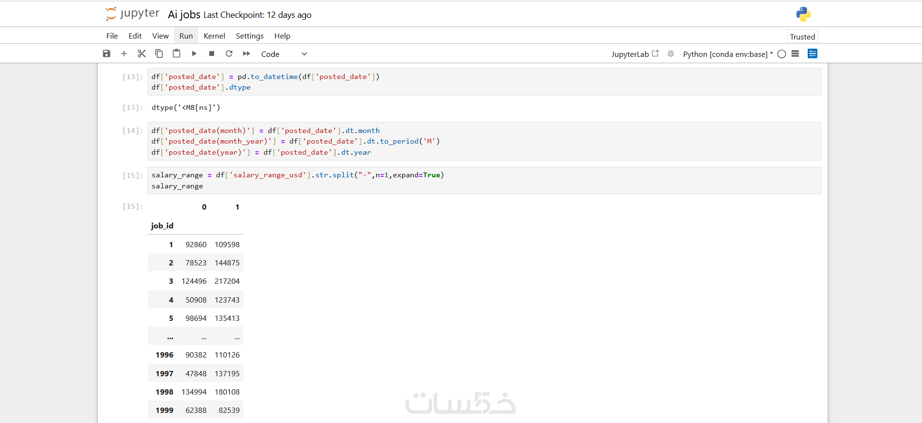Restart the kernel with the circular arrow
The width and height of the screenshot is (922, 423).
229,54
